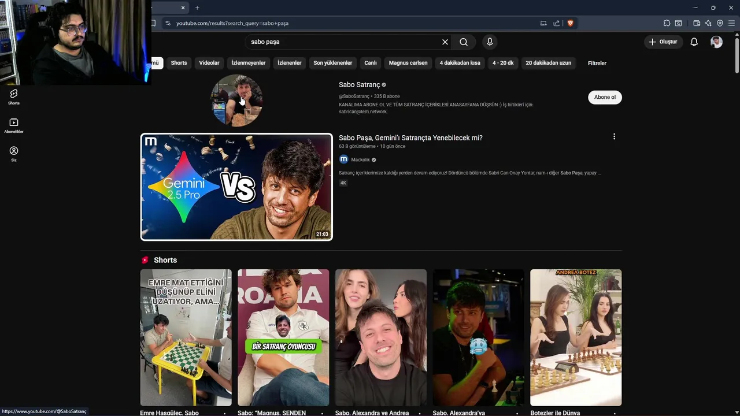Open the Siz section in sidebar
This screenshot has width=740, height=416.
14,154
